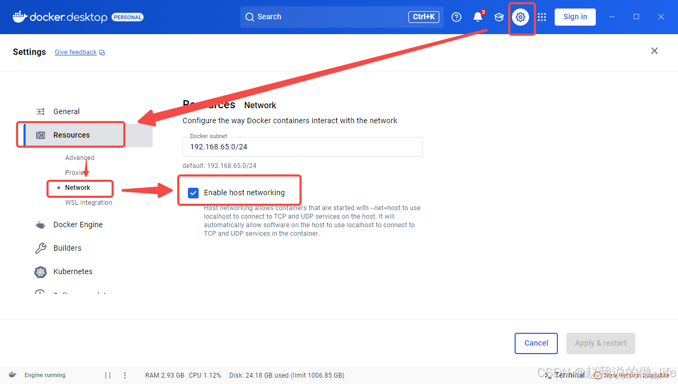
Task: Close the Settings panel with X
Action: [x=655, y=51]
